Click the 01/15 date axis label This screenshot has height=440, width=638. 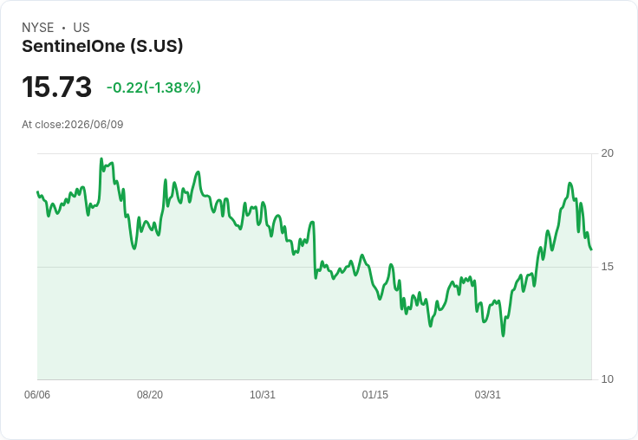pyautogui.click(x=374, y=394)
